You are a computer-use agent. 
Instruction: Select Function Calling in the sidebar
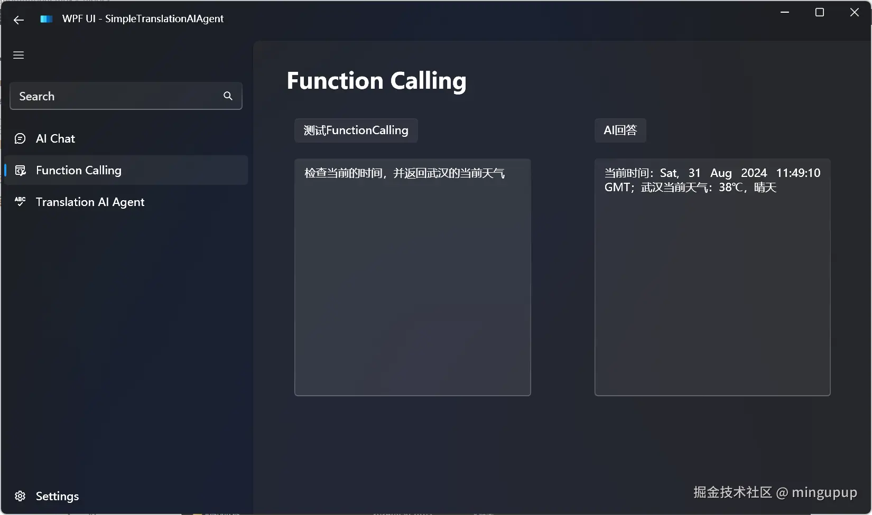pos(126,170)
